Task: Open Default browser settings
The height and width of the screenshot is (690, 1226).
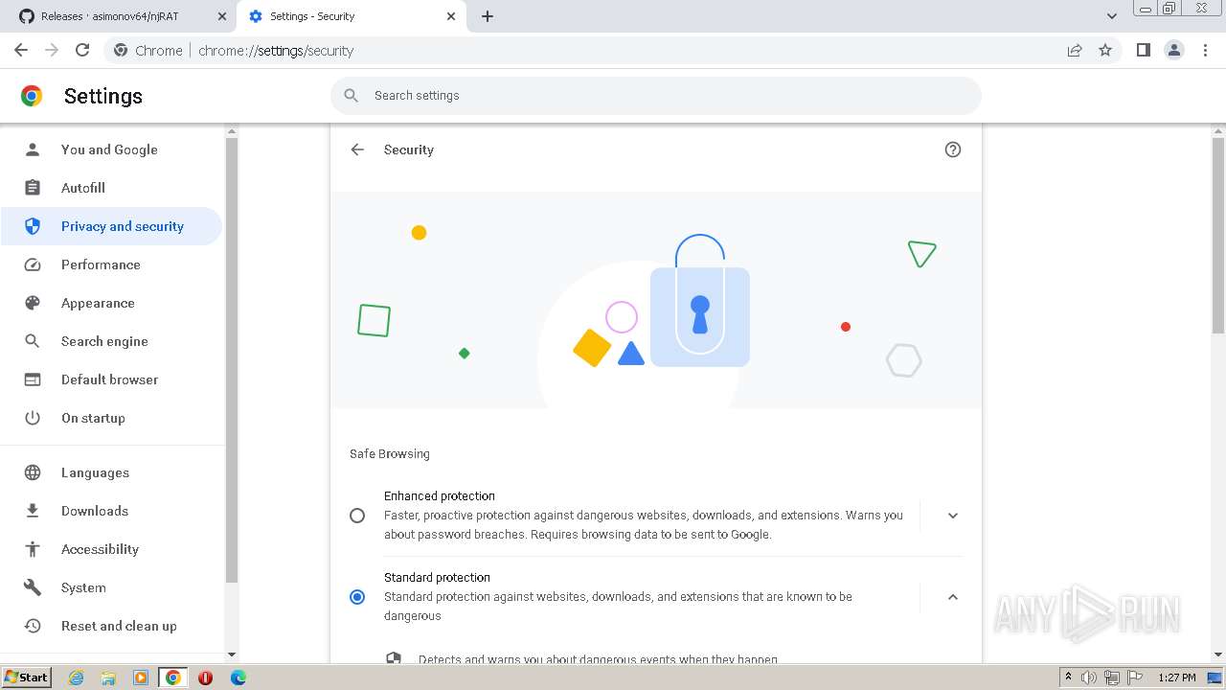Action: pyautogui.click(x=109, y=379)
